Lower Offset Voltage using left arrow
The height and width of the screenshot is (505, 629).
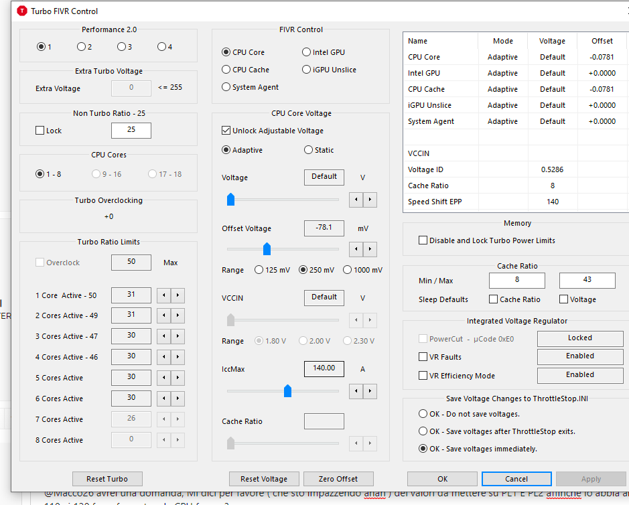click(356, 249)
